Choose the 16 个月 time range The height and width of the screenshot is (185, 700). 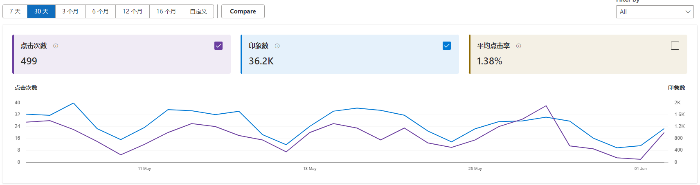point(166,11)
